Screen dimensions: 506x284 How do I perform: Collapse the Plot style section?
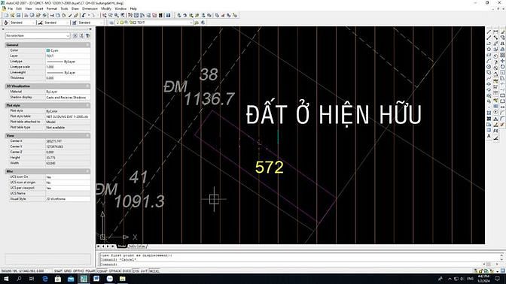[x=87, y=105]
